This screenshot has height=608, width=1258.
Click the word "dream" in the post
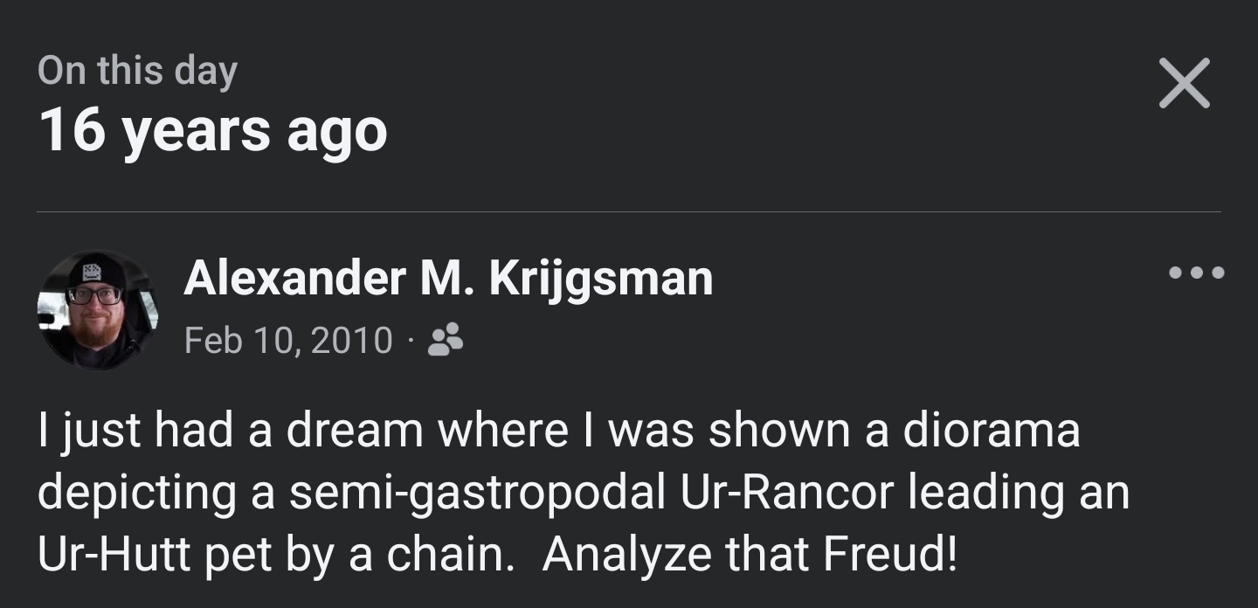pyautogui.click(x=355, y=431)
